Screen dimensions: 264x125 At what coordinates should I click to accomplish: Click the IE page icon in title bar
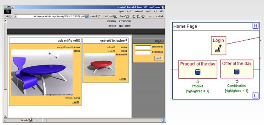163,7
